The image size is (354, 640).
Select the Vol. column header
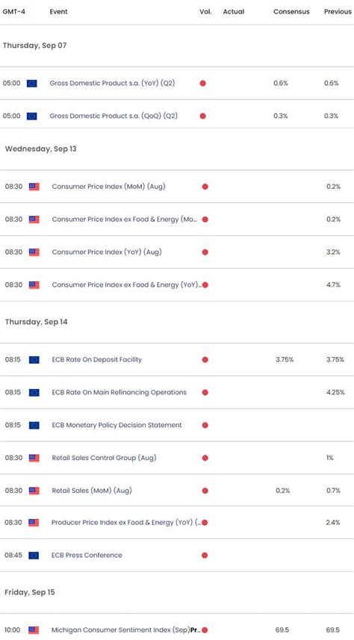[x=205, y=11]
